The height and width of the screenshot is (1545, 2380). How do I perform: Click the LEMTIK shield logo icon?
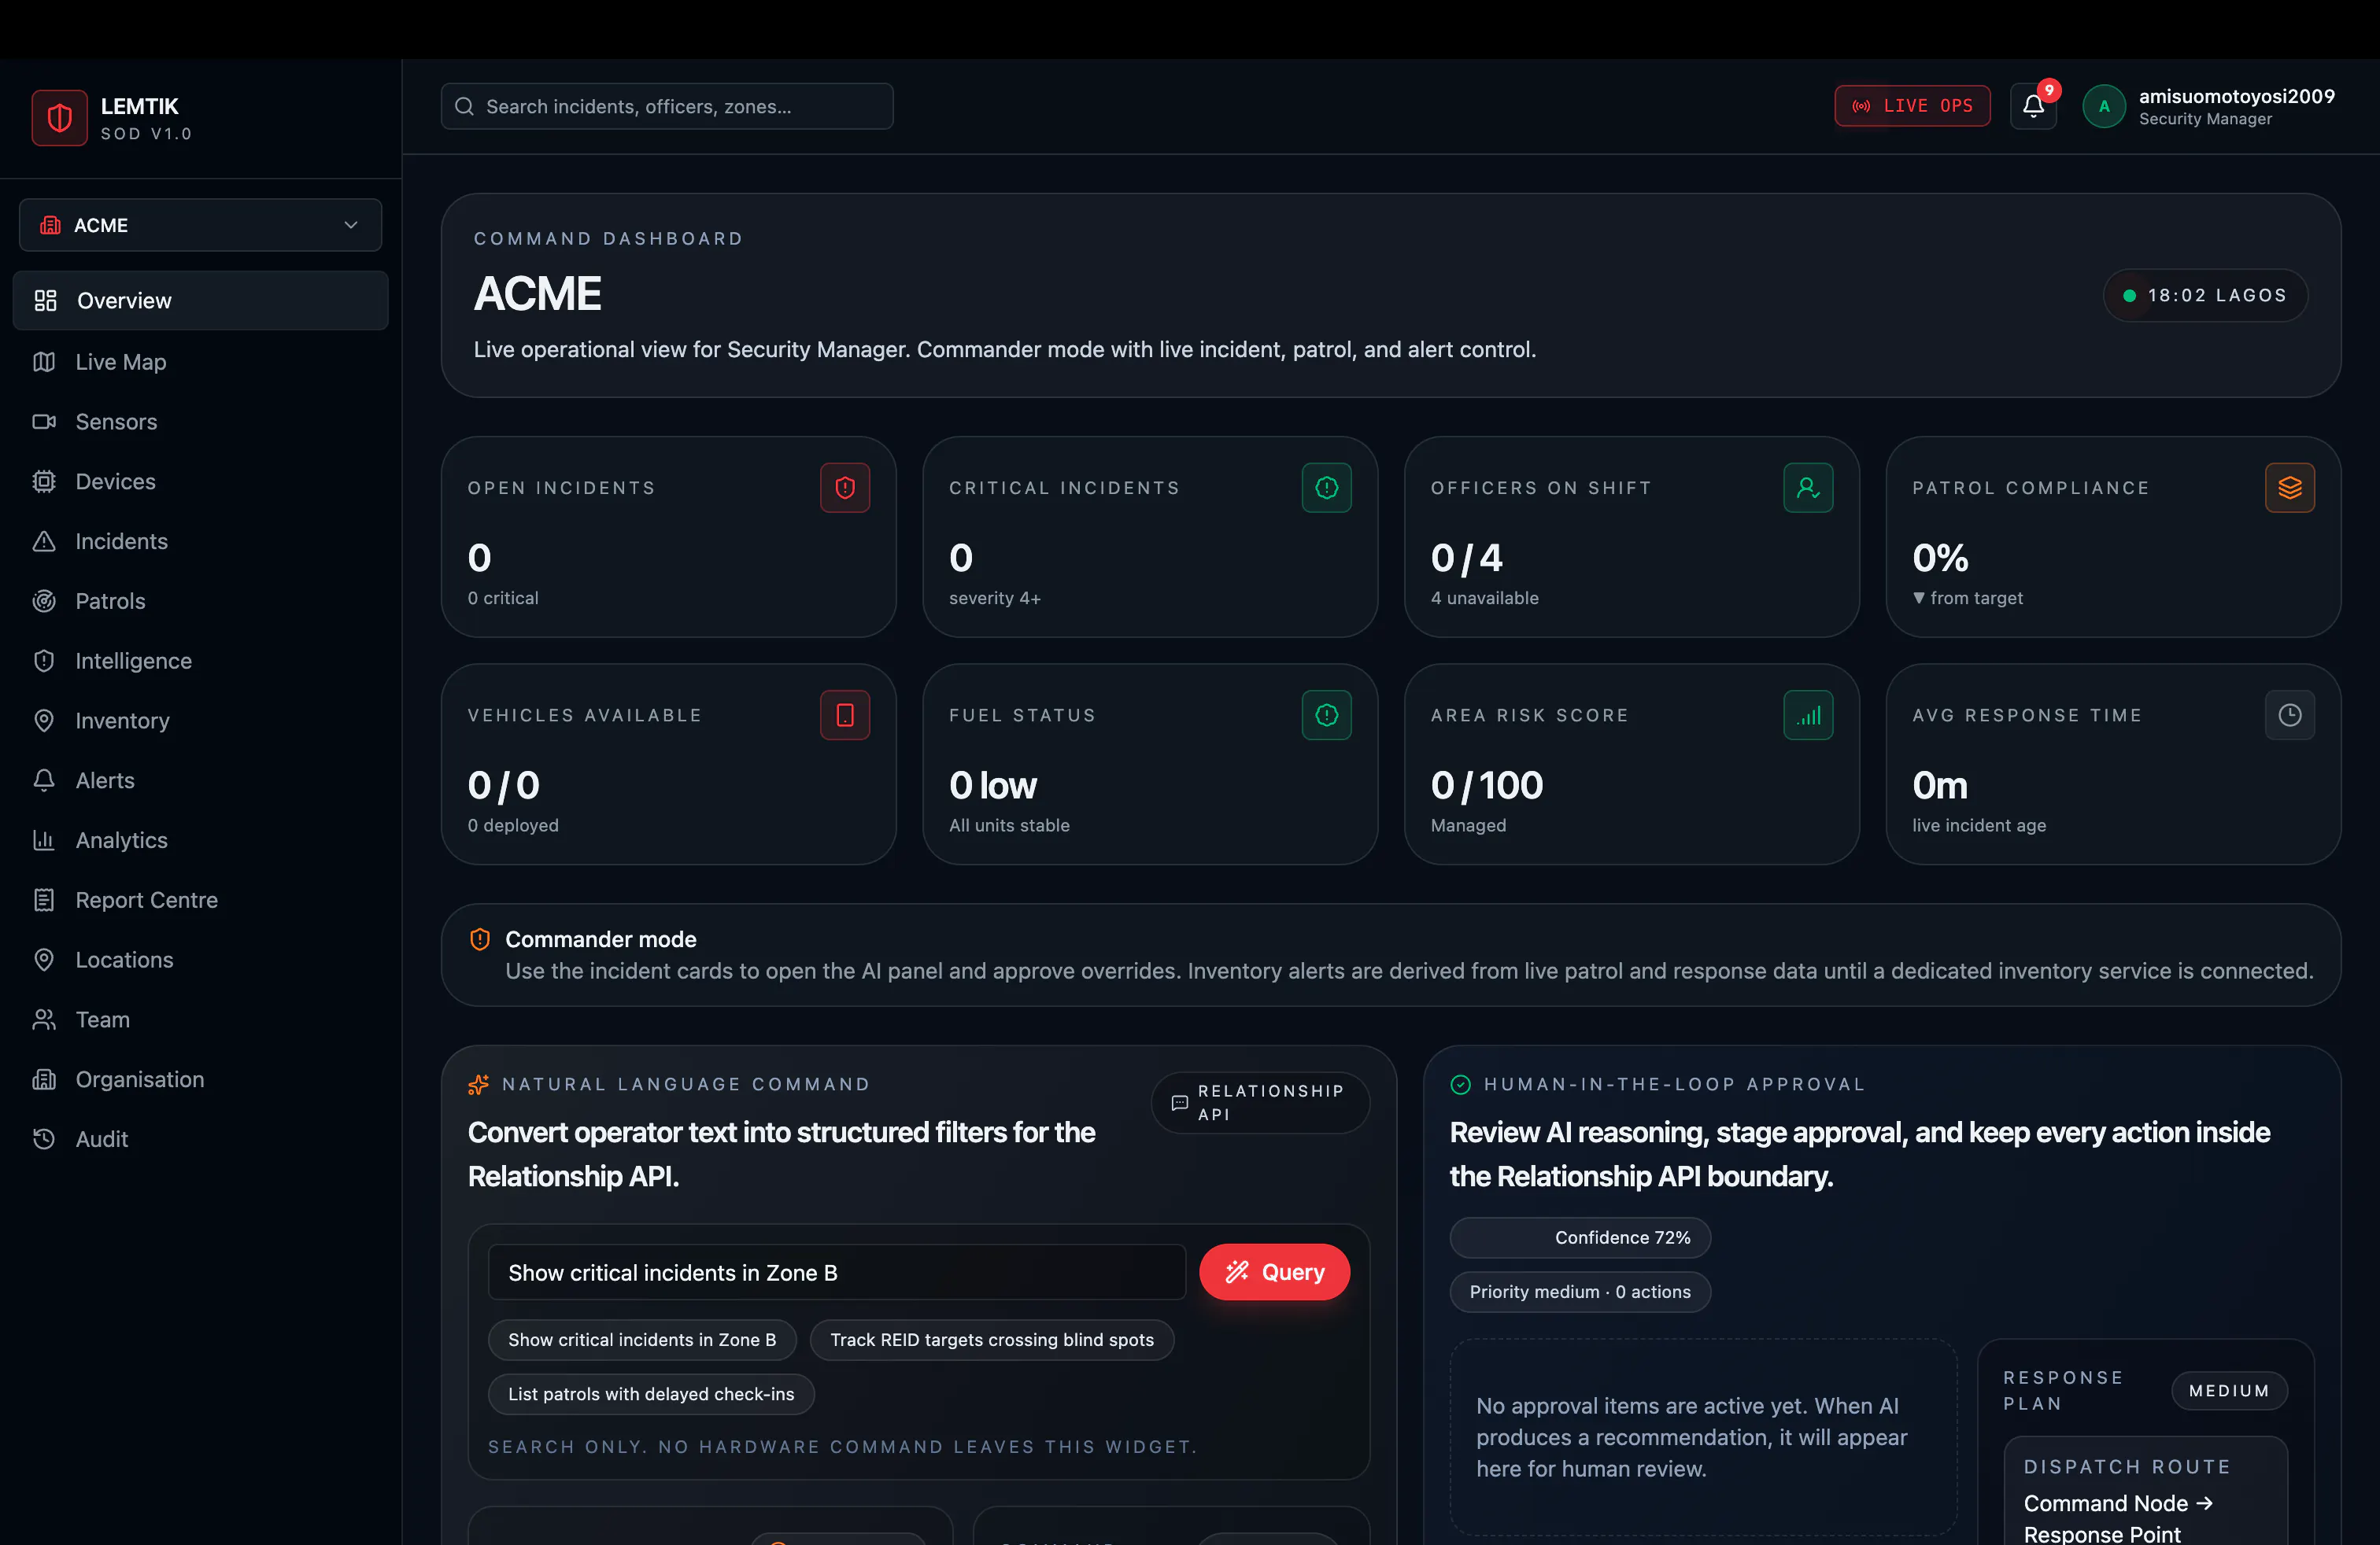point(59,118)
